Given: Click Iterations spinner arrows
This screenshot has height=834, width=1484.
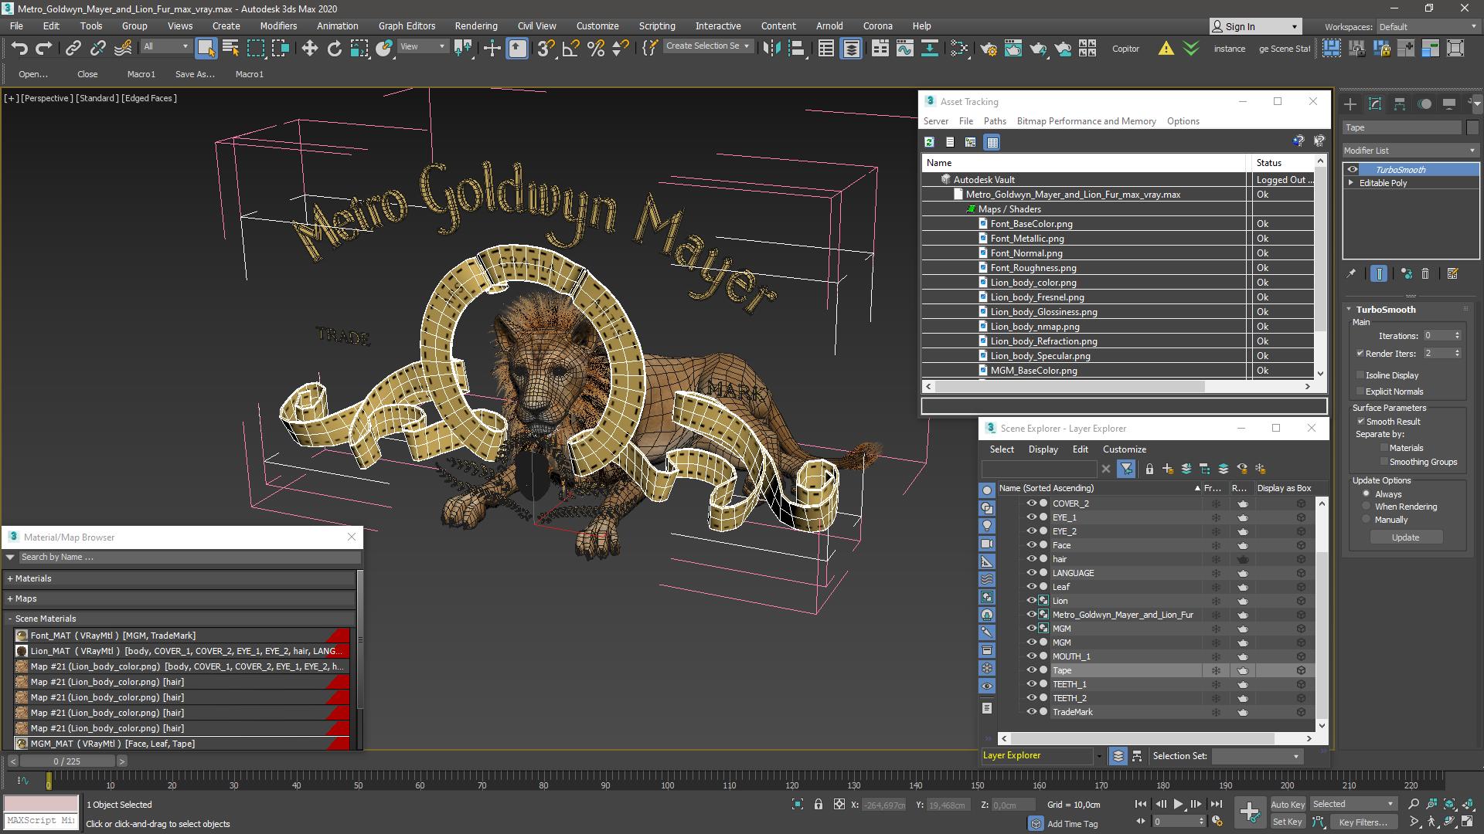Looking at the screenshot, I should tap(1457, 336).
